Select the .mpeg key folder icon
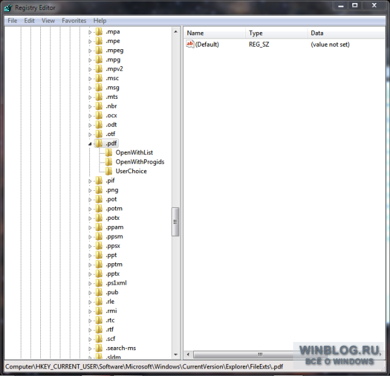The height and width of the screenshot is (376, 390). 99,50
